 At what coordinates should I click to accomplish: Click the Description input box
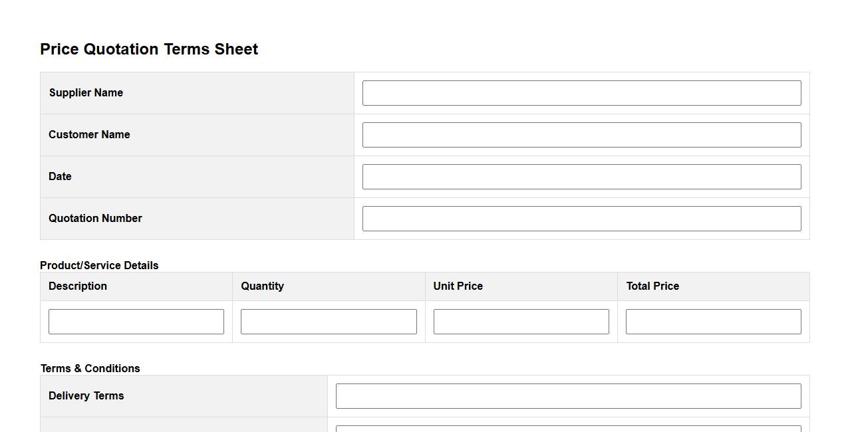[136, 322]
